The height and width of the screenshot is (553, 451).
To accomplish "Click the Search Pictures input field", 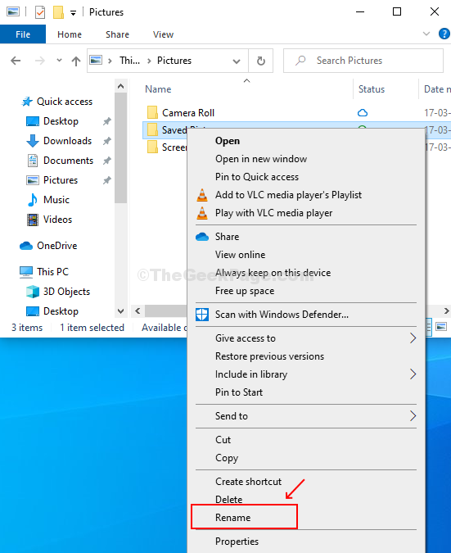I will pos(363,61).
